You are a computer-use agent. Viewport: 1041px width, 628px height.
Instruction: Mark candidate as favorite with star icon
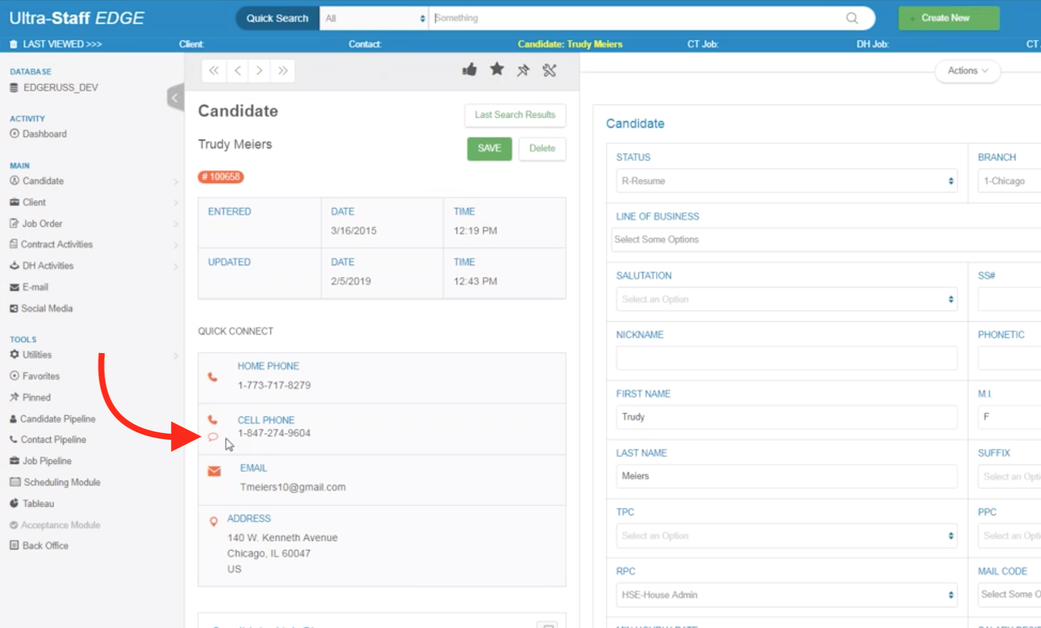(x=497, y=70)
